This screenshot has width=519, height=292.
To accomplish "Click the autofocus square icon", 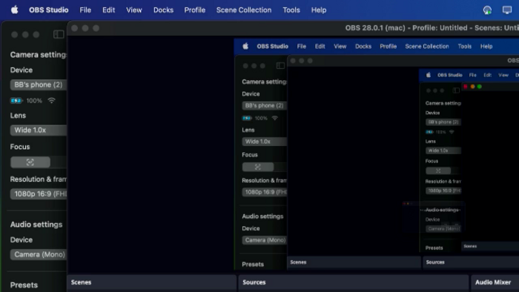I will coord(30,162).
